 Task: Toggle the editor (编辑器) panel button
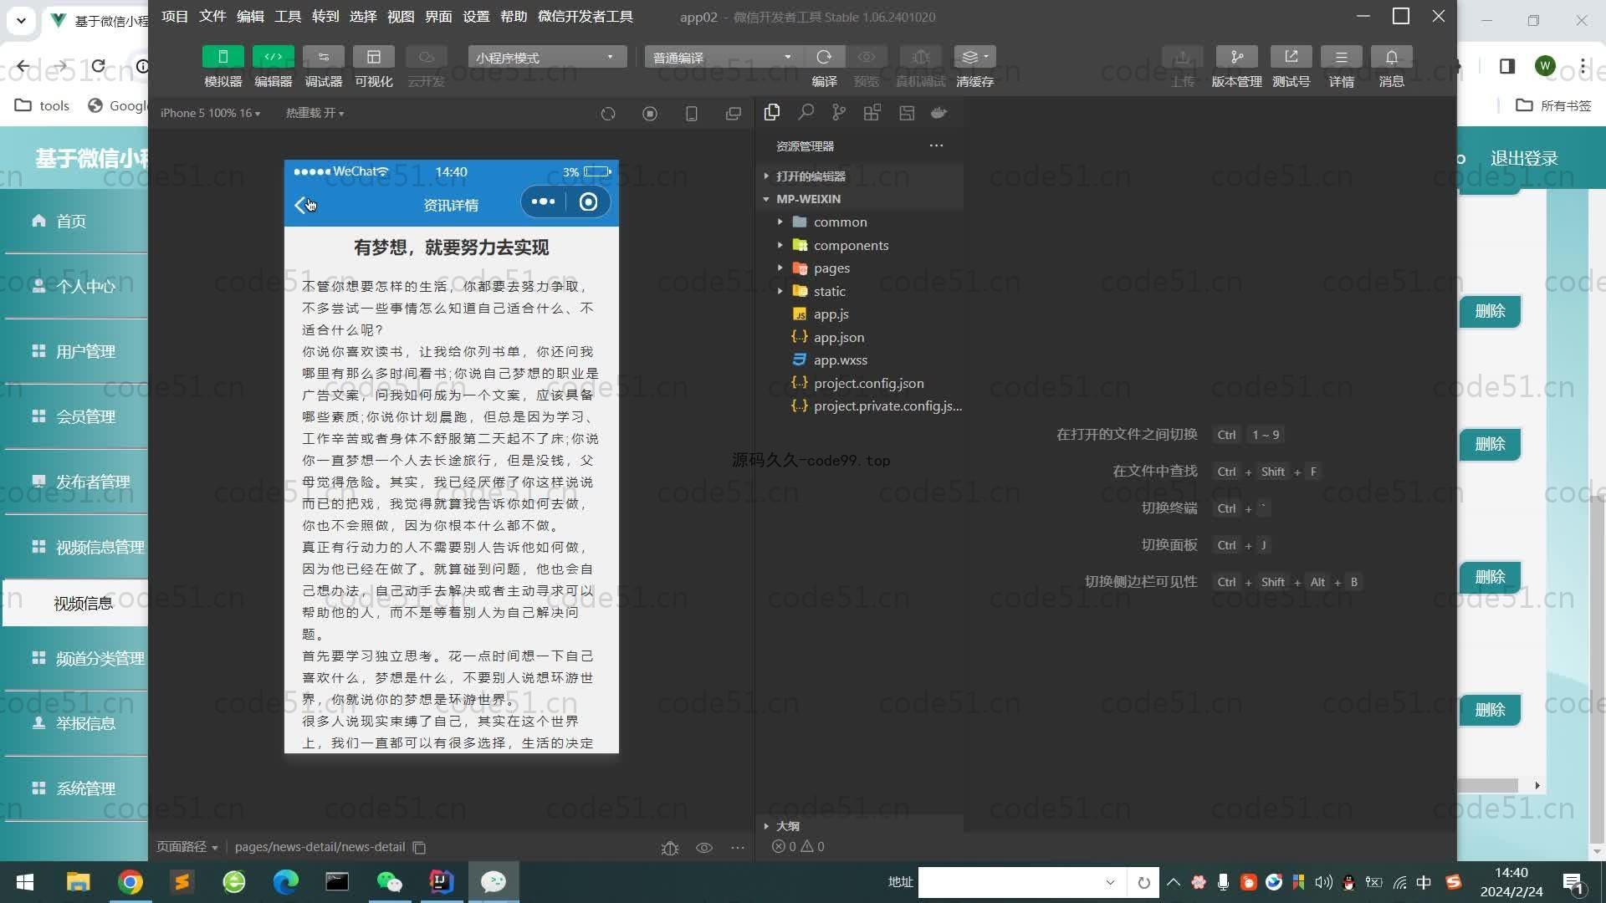[x=274, y=57]
